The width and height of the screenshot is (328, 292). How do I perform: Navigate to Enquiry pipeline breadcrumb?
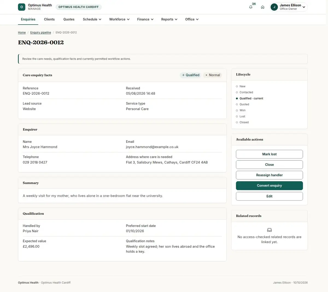[41, 32]
